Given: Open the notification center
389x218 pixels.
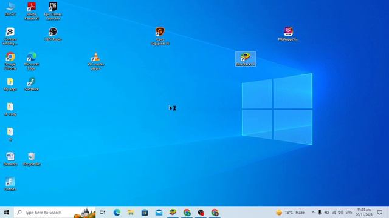Looking at the screenshot, I should 380,213.
